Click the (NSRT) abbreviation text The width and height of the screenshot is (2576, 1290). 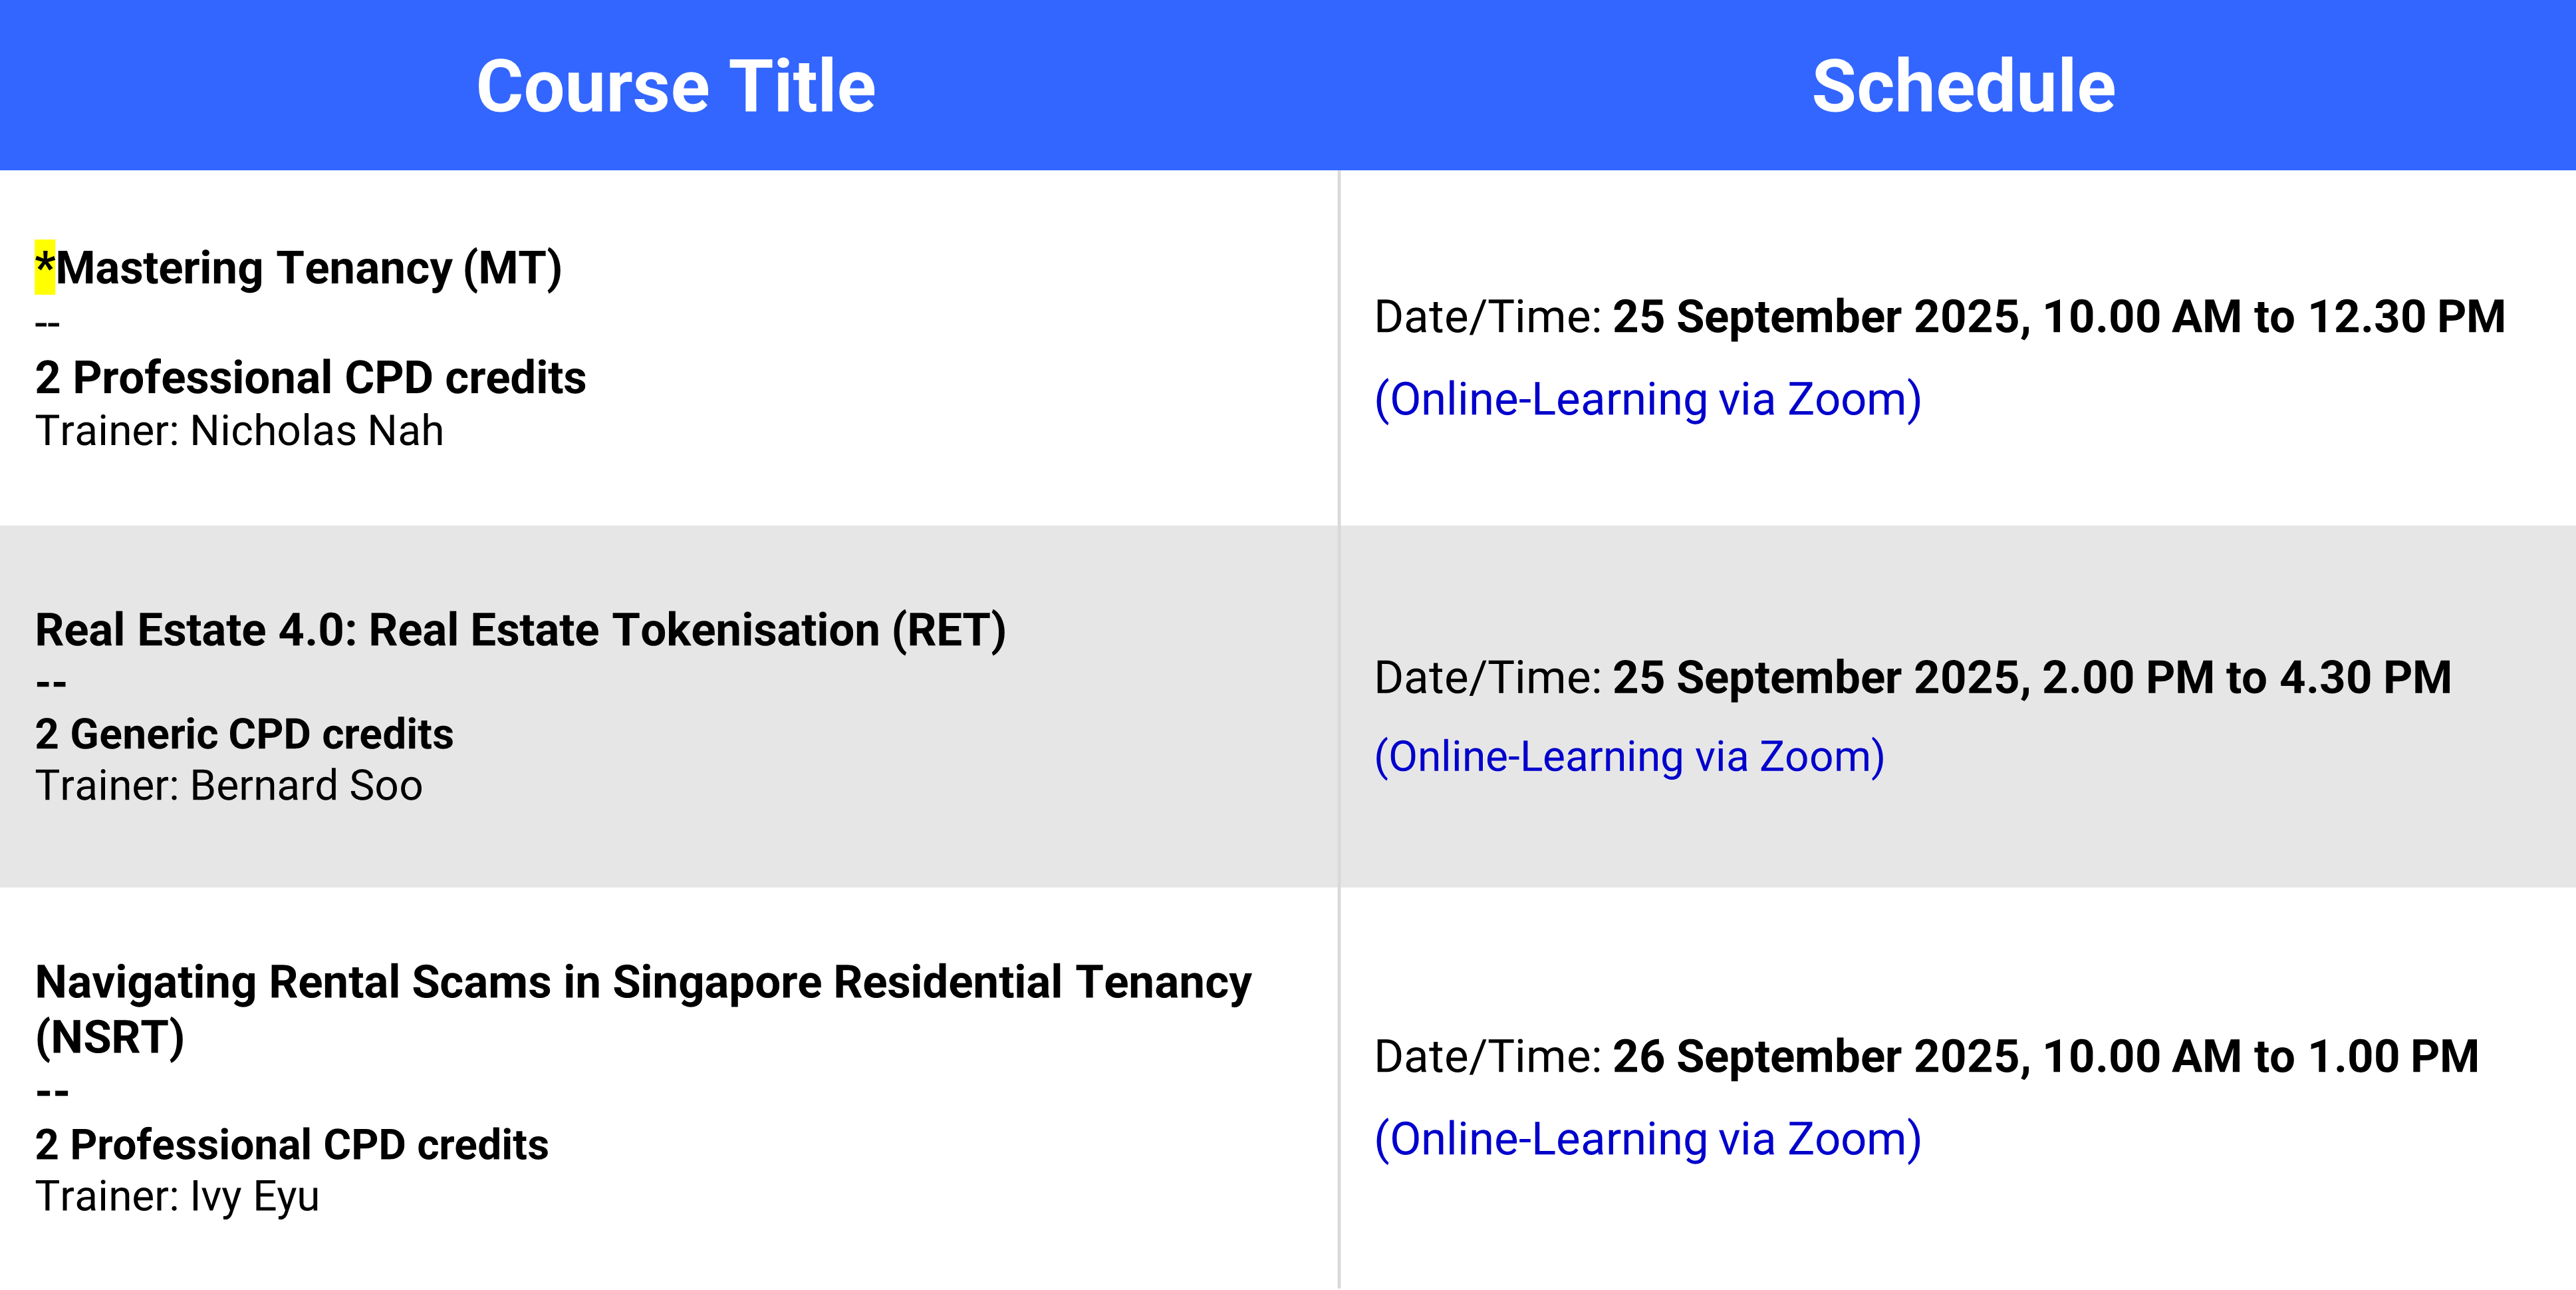point(110,1038)
